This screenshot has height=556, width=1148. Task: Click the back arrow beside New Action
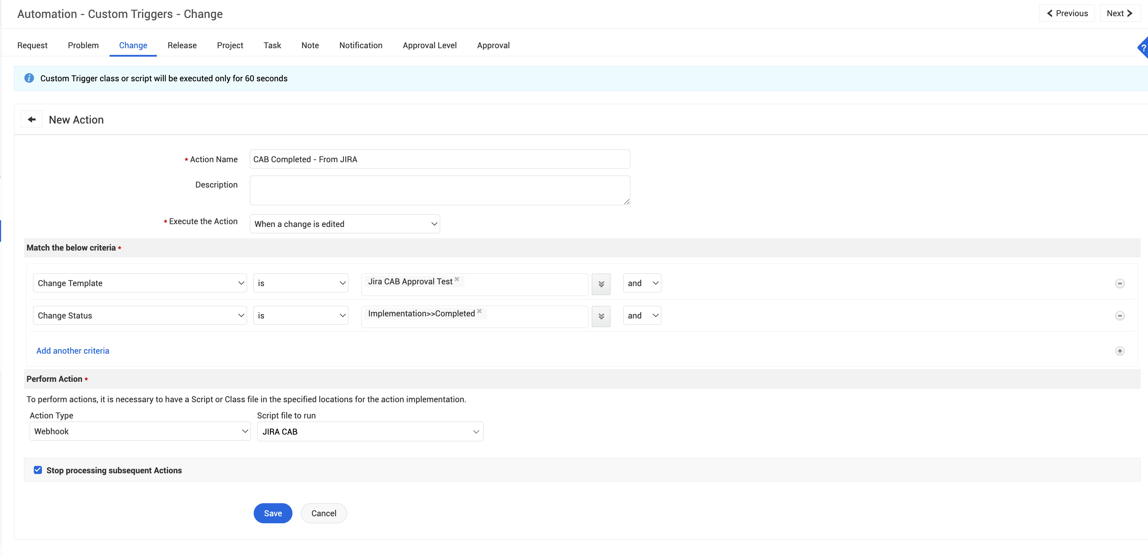32,119
